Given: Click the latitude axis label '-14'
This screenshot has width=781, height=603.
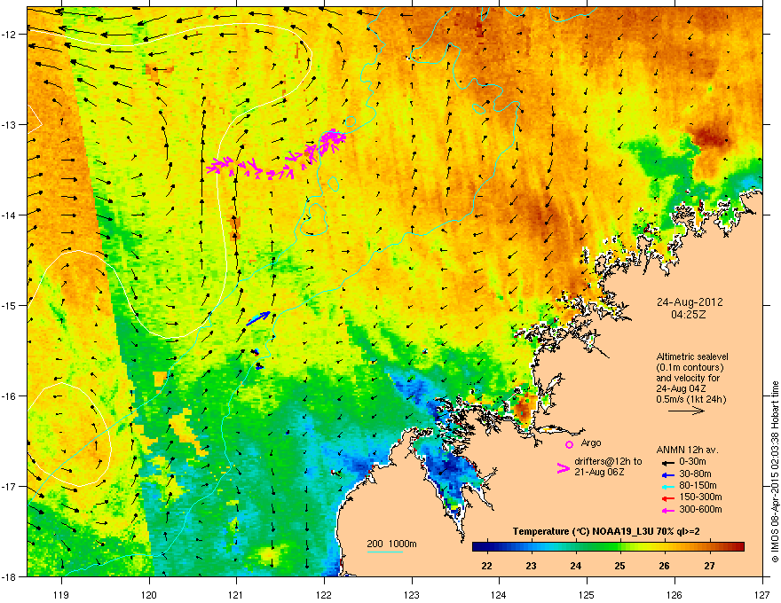Looking at the screenshot, I should point(9,215).
